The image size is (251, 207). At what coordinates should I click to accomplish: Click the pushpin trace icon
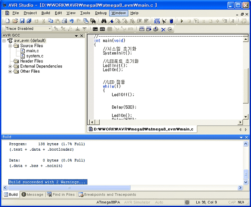coord(56,29)
